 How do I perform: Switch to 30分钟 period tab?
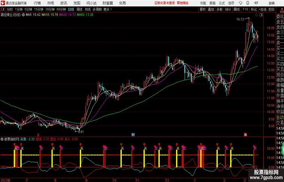point(50,9)
